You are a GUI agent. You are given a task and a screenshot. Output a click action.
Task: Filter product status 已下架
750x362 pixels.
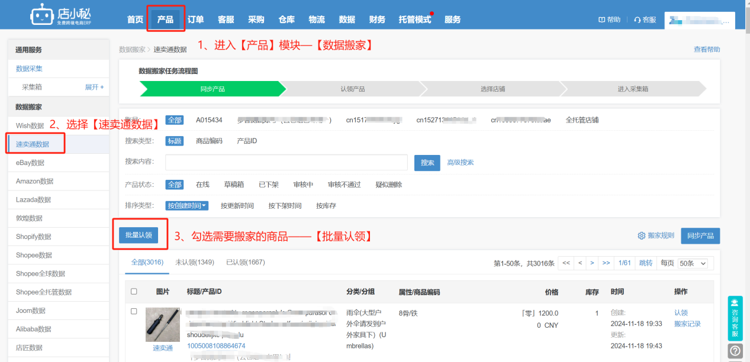click(269, 185)
